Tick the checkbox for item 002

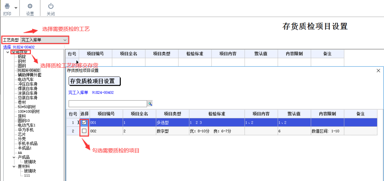(x=84, y=131)
